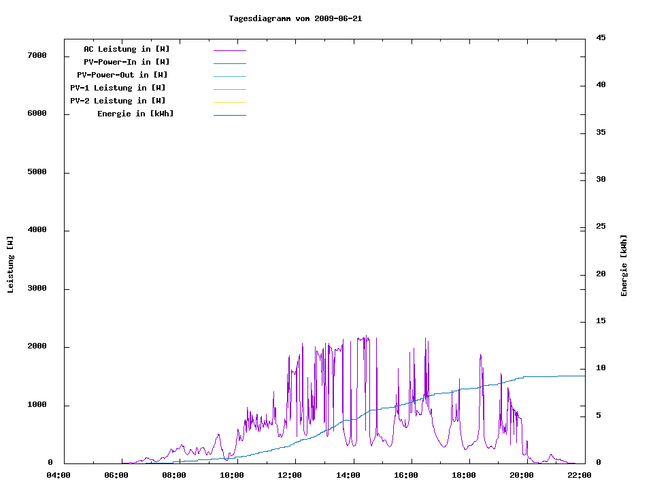Click the 04:00 time axis label
The height and width of the screenshot is (490, 653).
(x=58, y=476)
